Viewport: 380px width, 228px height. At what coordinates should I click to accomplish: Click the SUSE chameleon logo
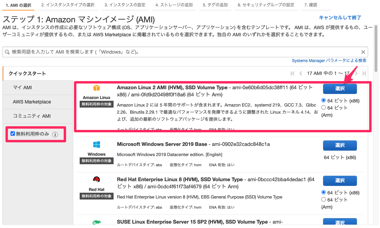click(97, 223)
